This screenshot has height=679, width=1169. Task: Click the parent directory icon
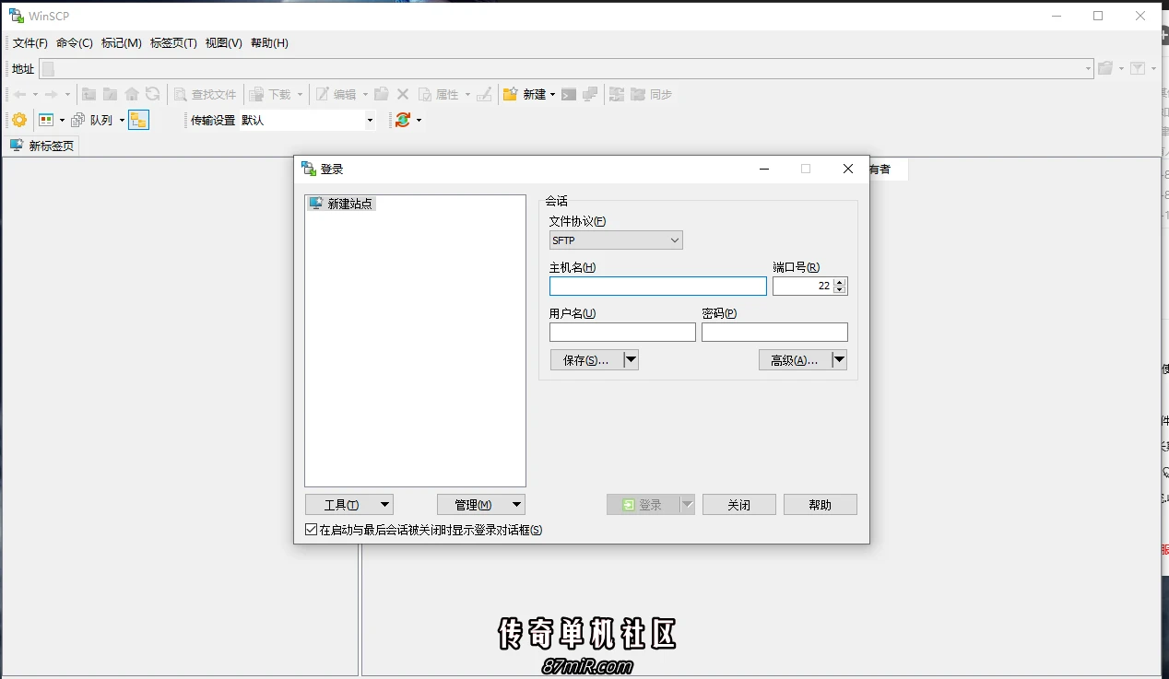89,94
